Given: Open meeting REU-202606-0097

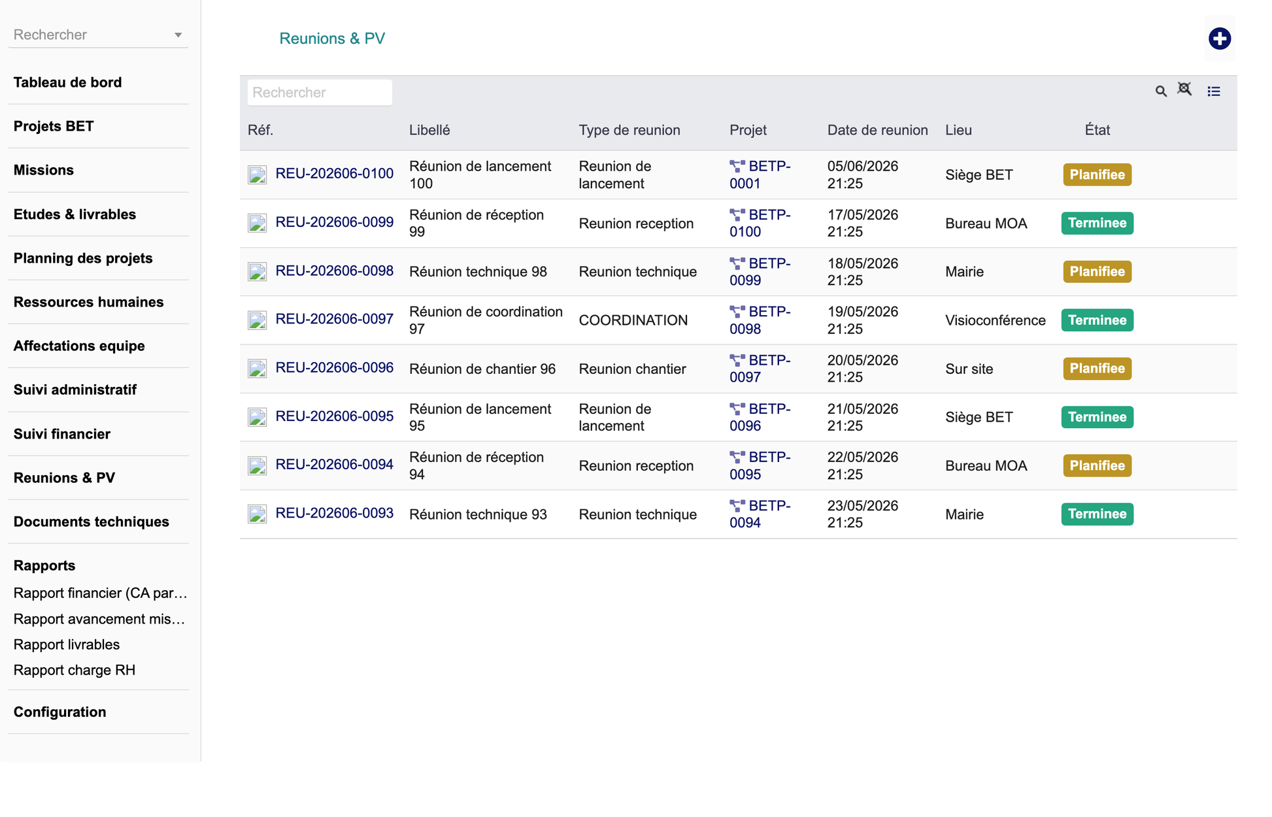Looking at the screenshot, I should [x=335, y=319].
